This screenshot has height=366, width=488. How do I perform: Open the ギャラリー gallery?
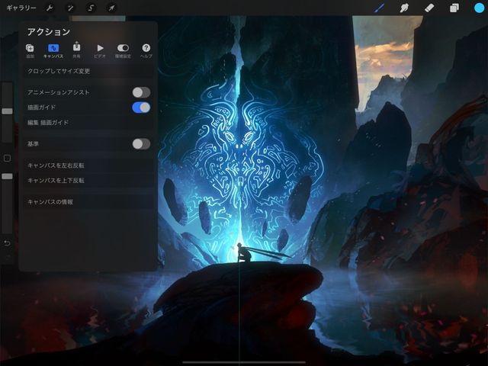pyautogui.click(x=21, y=8)
